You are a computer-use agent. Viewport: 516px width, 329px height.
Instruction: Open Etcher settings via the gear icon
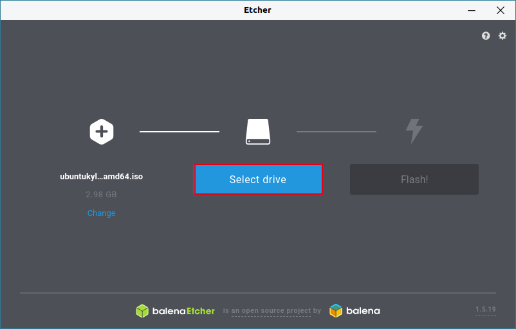(502, 36)
